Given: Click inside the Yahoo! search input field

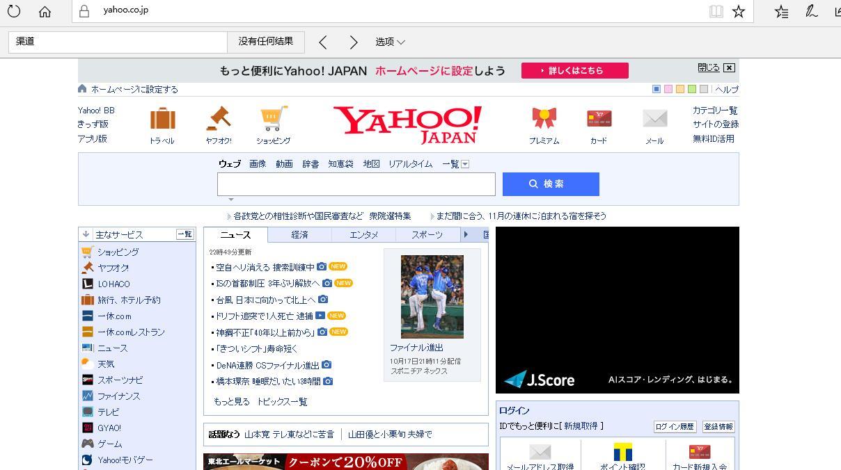Looking at the screenshot, I should tap(356, 184).
